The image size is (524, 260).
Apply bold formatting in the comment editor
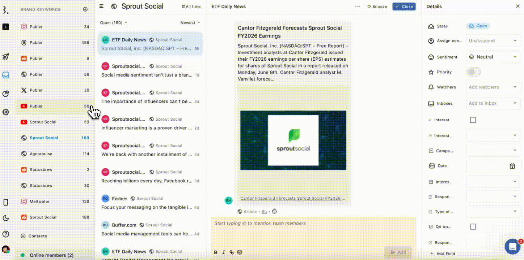(x=216, y=252)
